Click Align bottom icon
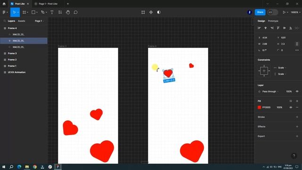Image resolution: width=302 pixels, height=170 pixels. 291,28
